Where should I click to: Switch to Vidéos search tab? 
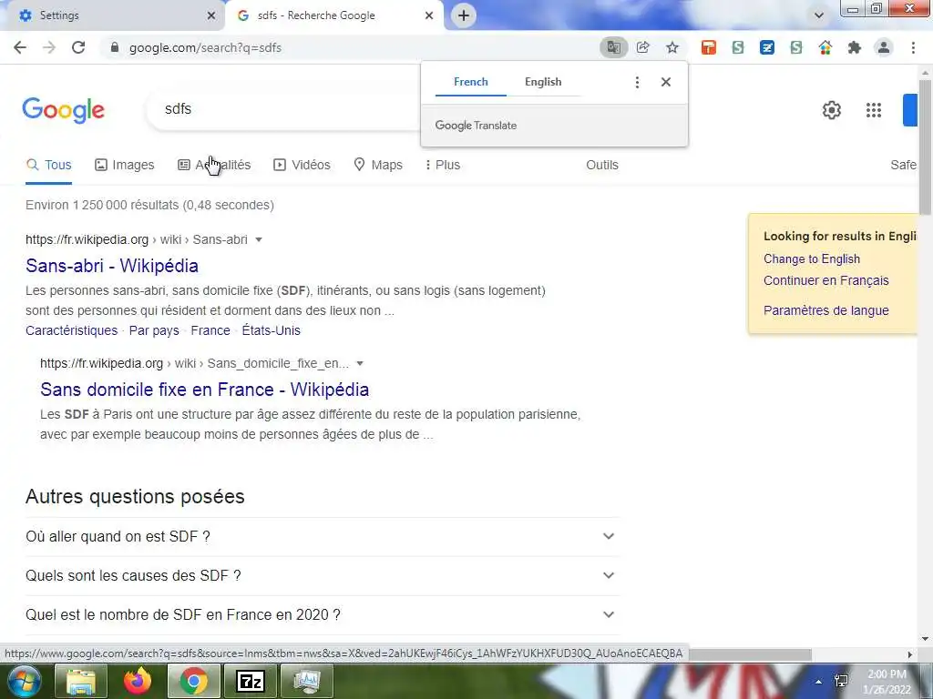pyautogui.click(x=302, y=166)
